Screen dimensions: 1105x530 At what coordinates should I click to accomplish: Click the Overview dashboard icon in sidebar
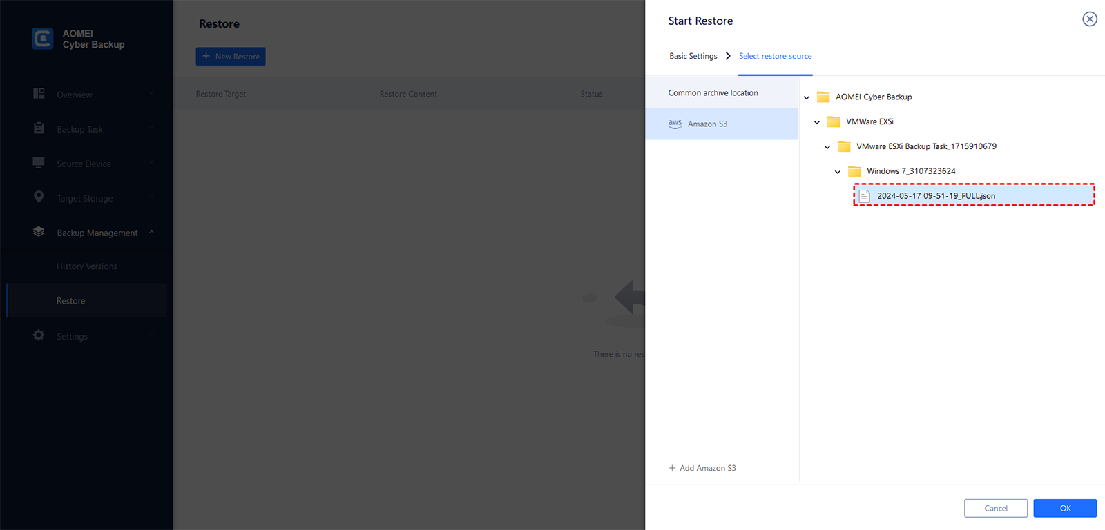click(x=39, y=93)
